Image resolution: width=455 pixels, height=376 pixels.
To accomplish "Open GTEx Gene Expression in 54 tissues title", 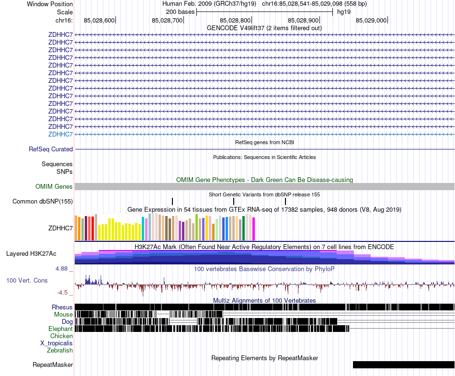I will click(264, 209).
